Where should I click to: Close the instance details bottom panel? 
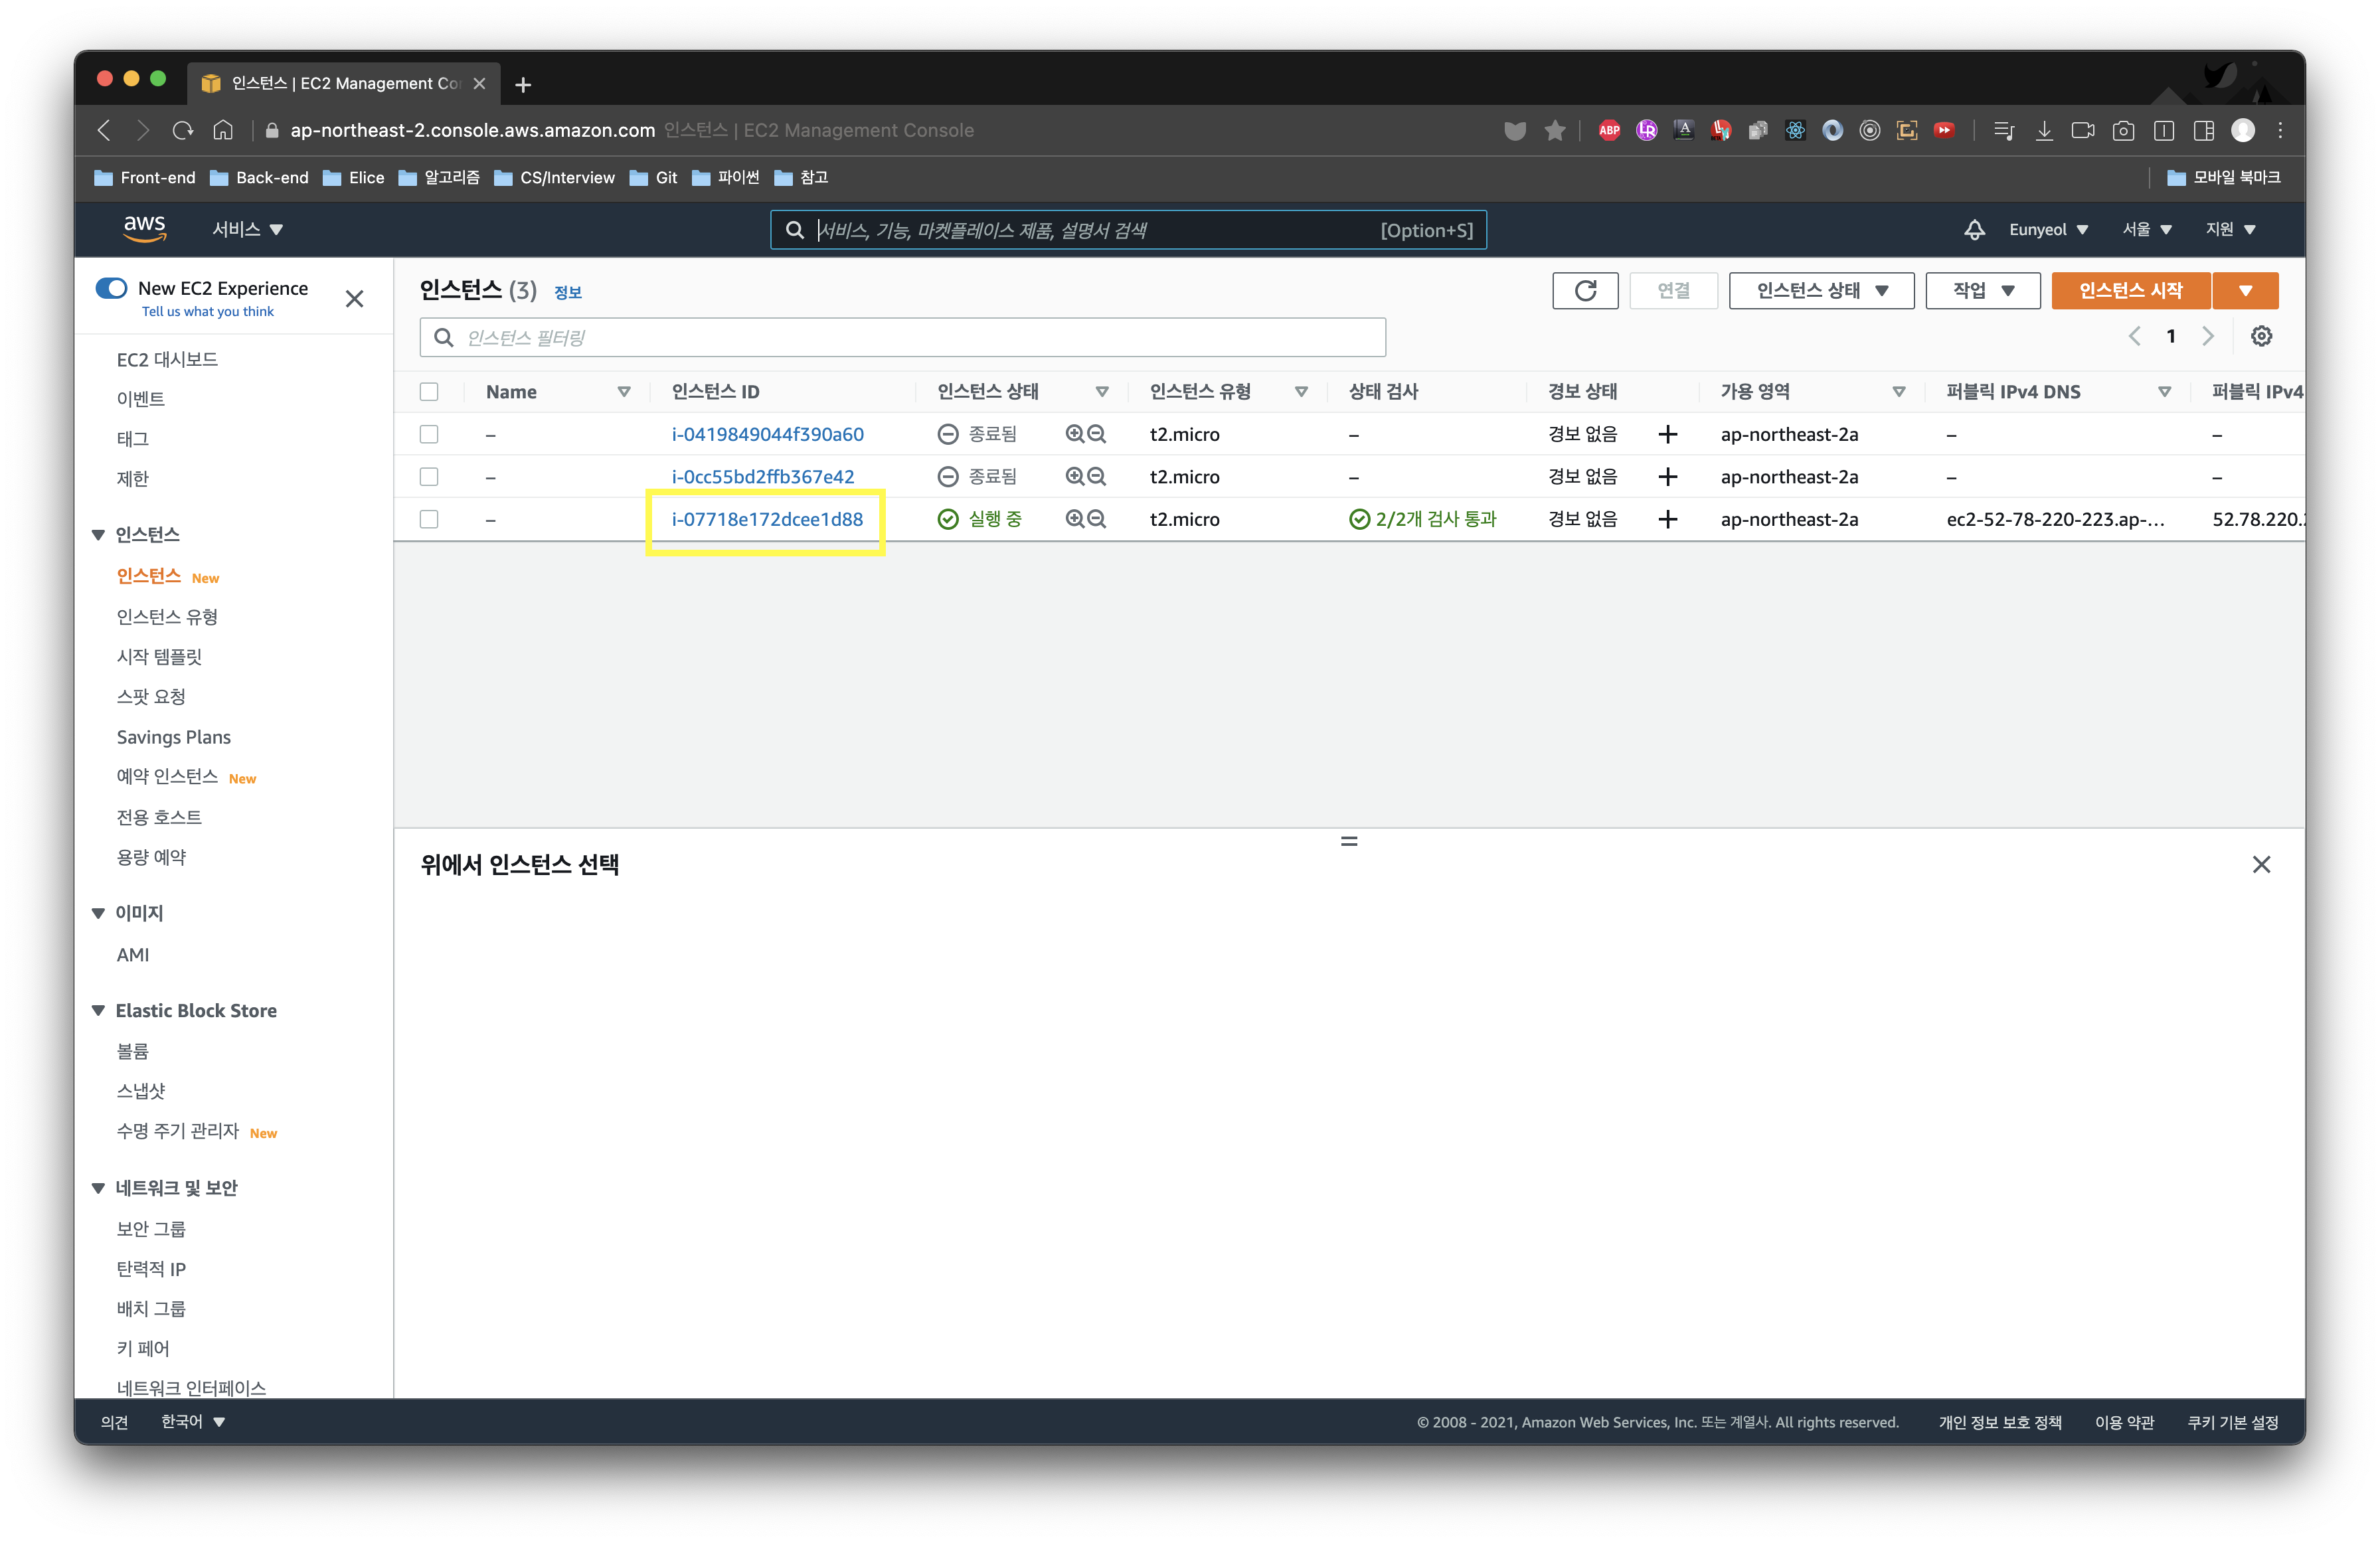(x=2261, y=864)
